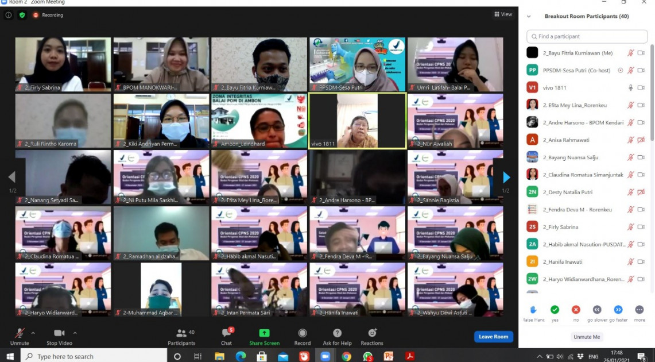
Task: Click the Leave Room button
Action: click(x=493, y=337)
